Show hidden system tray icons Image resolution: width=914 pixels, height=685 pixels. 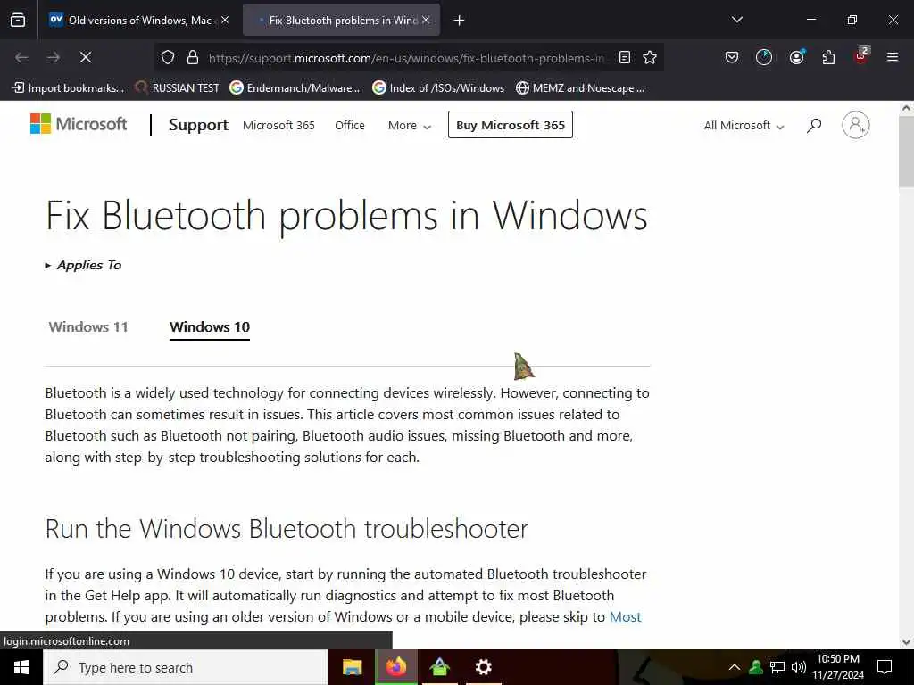point(735,667)
